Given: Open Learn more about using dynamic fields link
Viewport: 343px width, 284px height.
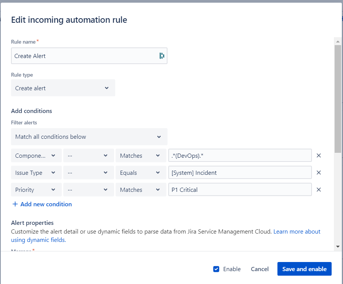Looking at the screenshot, I should tap(297, 232).
